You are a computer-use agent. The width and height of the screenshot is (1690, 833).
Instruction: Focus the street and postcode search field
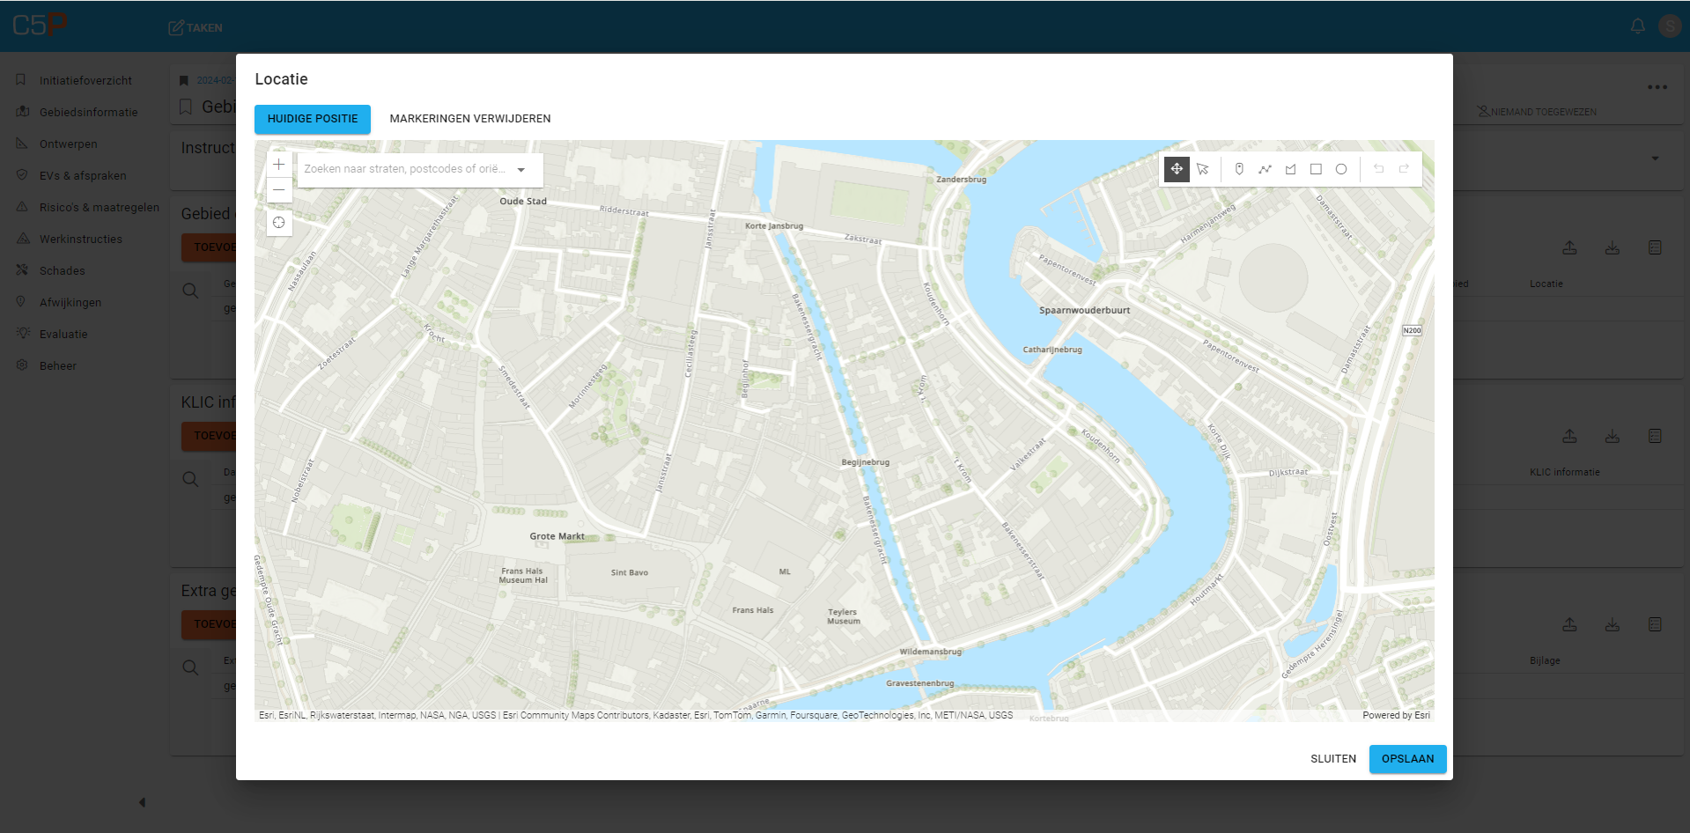(x=404, y=169)
